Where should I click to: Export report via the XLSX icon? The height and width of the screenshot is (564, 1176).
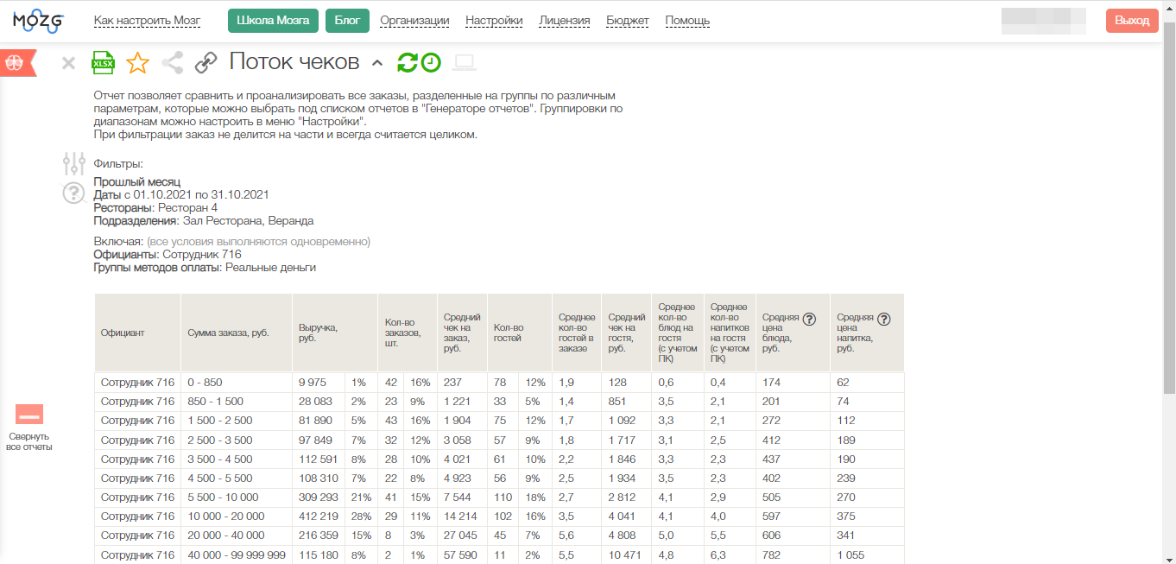pos(104,63)
